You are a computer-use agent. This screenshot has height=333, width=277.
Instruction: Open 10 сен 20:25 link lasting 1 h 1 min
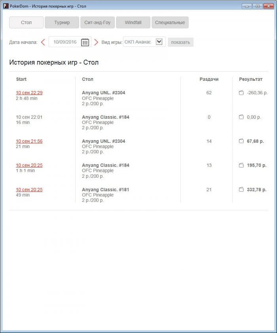[29, 165]
